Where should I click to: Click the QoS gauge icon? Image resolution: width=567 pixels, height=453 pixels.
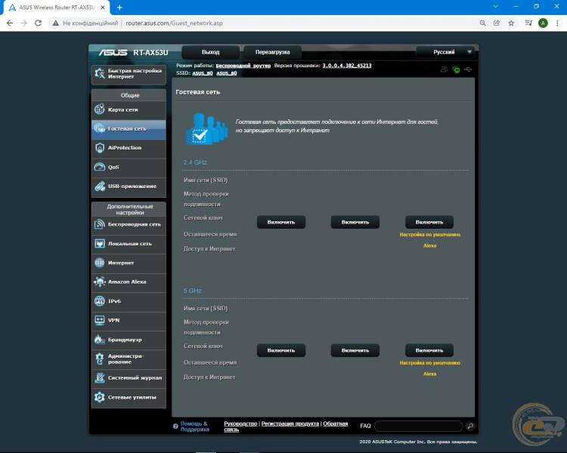coord(100,167)
